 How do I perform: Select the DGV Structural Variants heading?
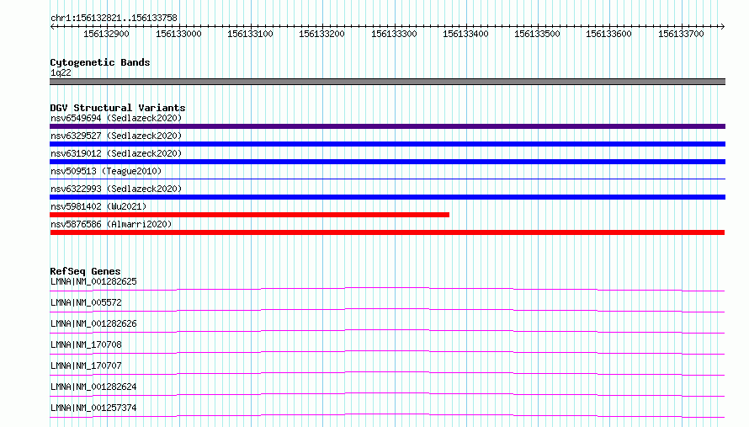coord(118,108)
